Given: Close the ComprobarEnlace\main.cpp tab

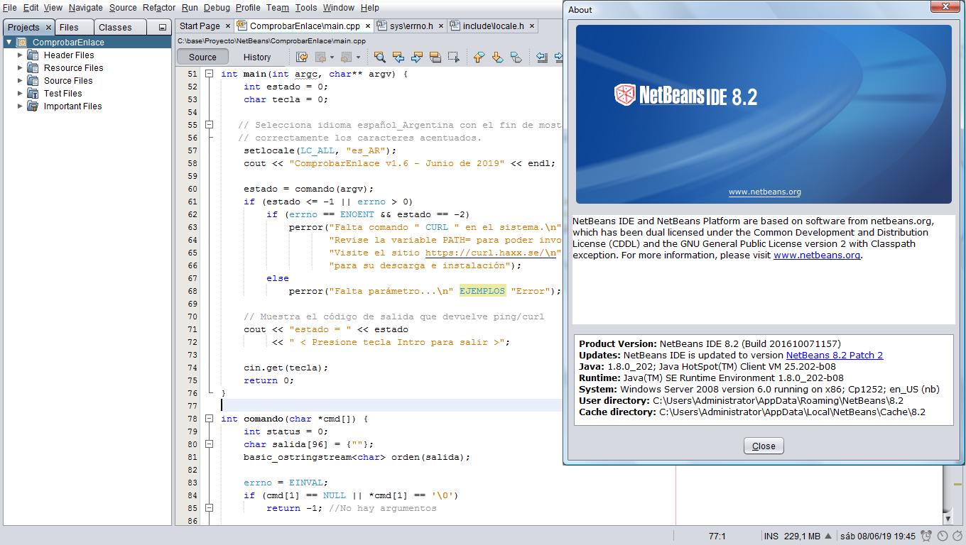Looking at the screenshot, I should coord(368,26).
